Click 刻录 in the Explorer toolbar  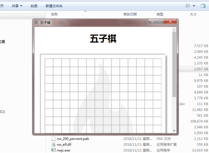pyautogui.click(x=34, y=6)
